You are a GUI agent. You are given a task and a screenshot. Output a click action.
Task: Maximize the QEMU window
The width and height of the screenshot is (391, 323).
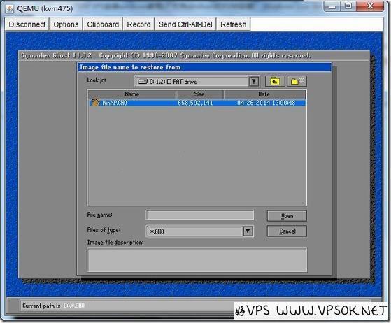(348, 6)
